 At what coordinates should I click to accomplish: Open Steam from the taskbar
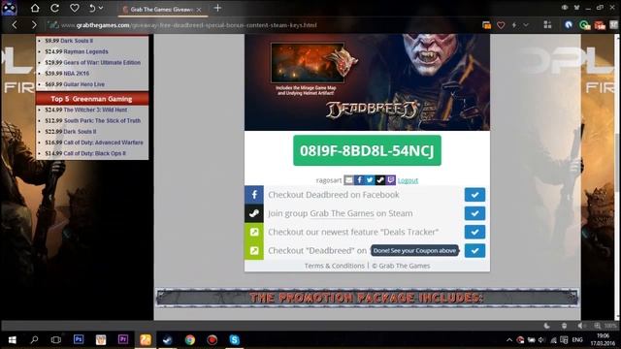[168, 340]
